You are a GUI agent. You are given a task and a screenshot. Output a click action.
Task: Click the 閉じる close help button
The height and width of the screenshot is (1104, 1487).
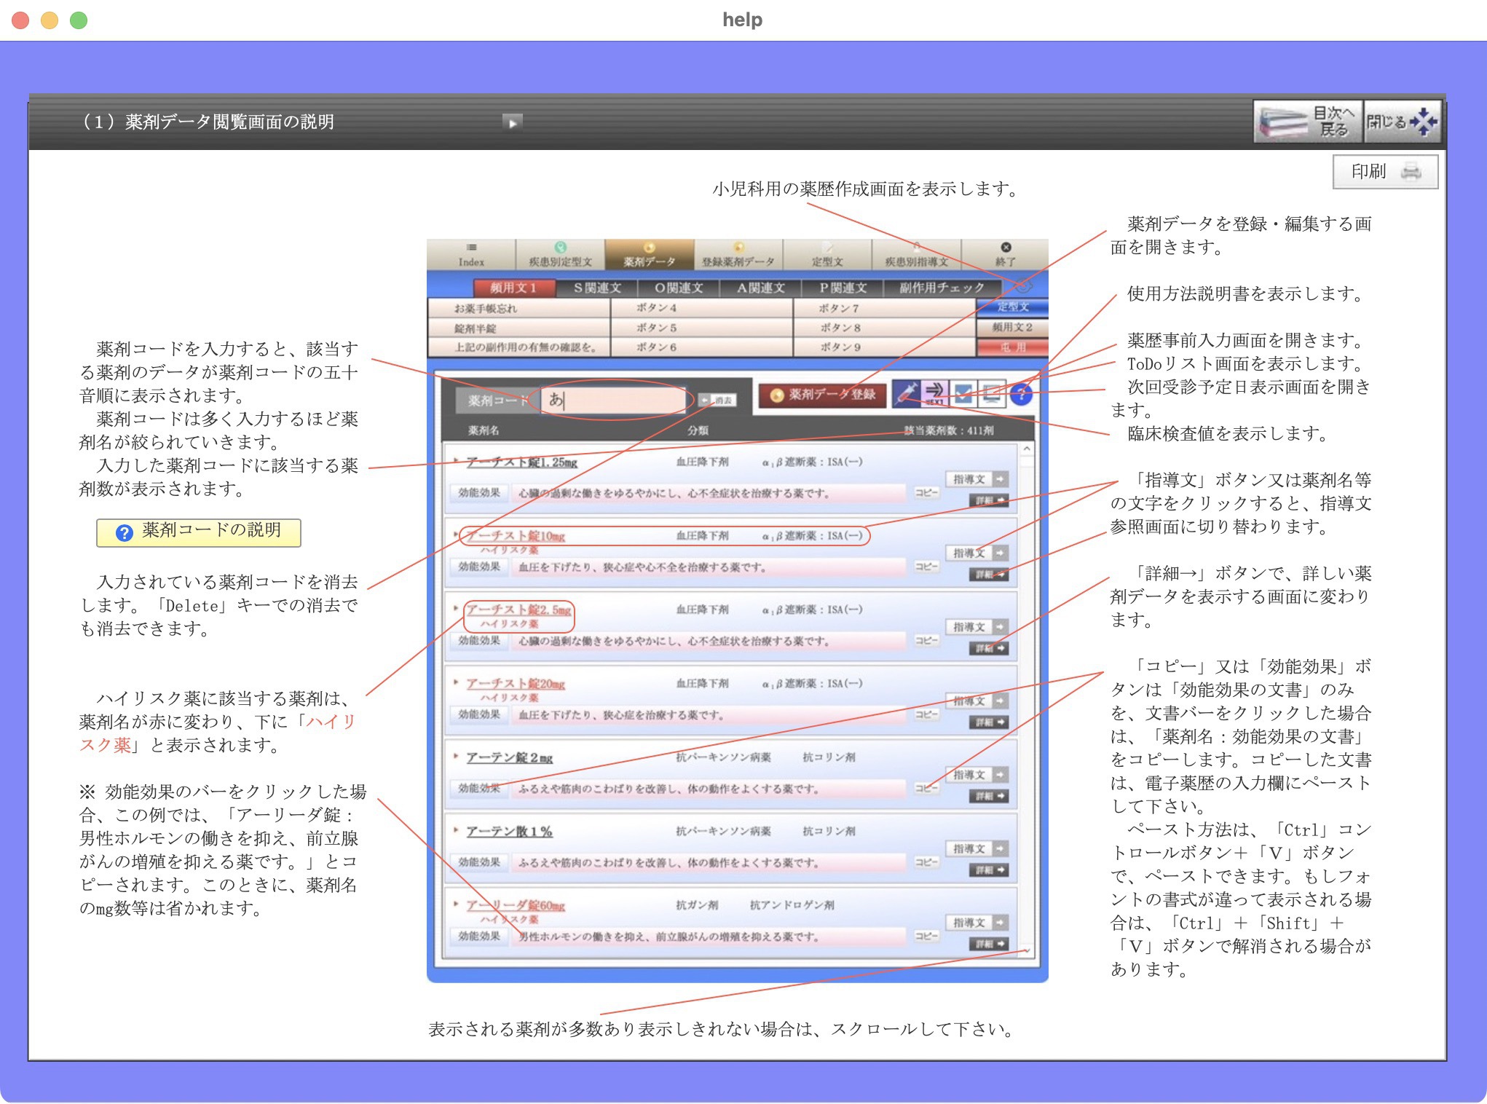[x=1401, y=122]
